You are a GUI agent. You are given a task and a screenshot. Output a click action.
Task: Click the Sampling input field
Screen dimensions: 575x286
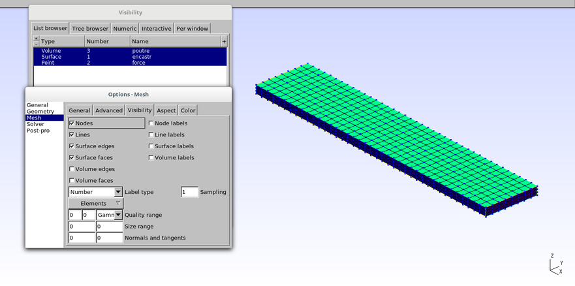point(189,192)
